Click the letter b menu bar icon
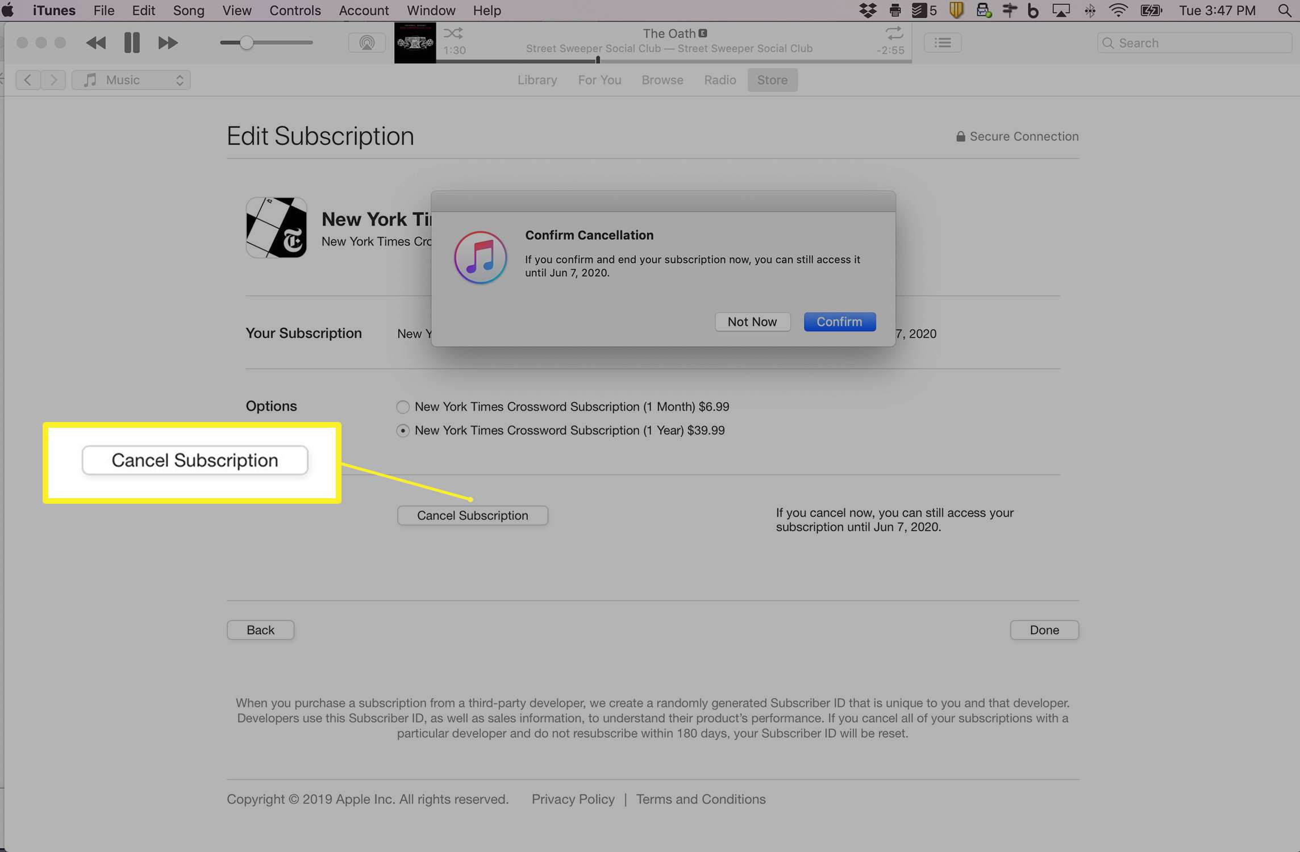Image resolution: width=1300 pixels, height=852 pixels. [1033, 10]
